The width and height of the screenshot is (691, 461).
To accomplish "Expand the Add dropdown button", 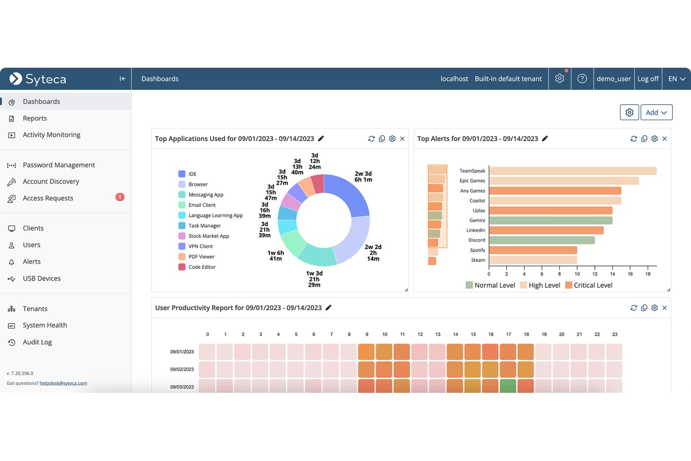I will (x=656, y=112).
